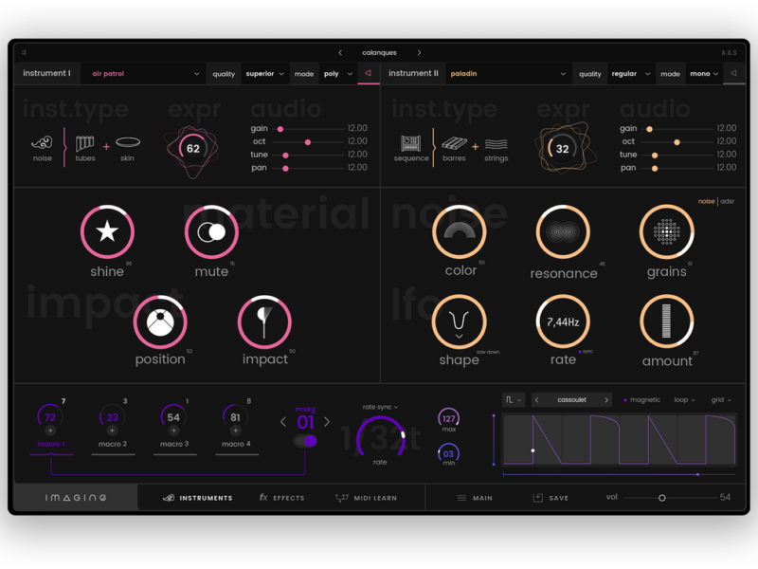The image size is (758, 569).
Task: Click the noise cloud icon in instrument I
Action: pyautogui.click(x=42, y=143)
